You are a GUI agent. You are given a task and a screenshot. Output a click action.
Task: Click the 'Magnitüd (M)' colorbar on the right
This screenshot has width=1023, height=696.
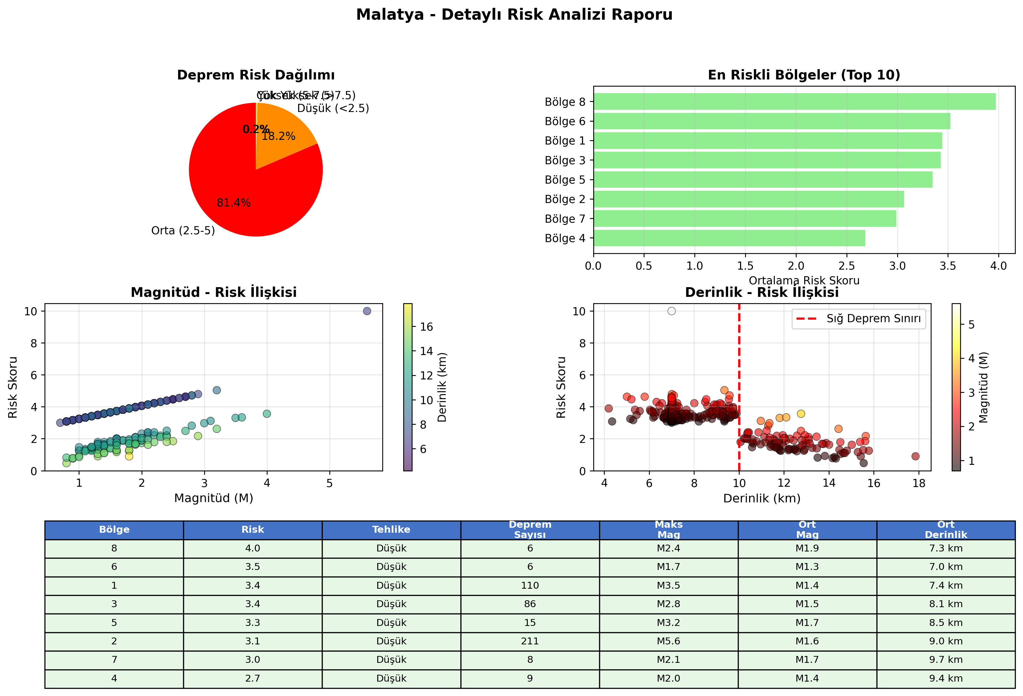tap(956, 387)
